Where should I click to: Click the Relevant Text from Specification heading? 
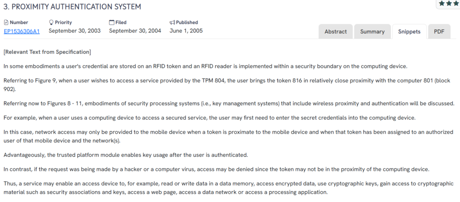[x=47, y=52]
